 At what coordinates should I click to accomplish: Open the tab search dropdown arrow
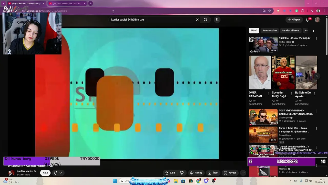tap(3, 3)
